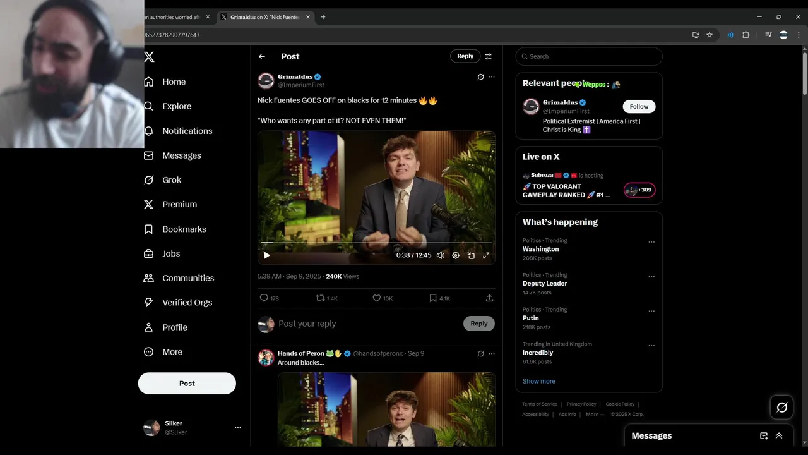Click the Search box

pos(589,56)
